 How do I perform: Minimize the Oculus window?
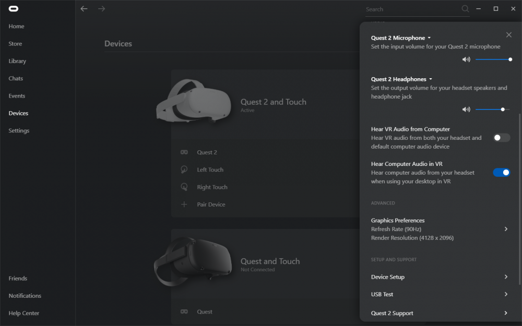478,9
